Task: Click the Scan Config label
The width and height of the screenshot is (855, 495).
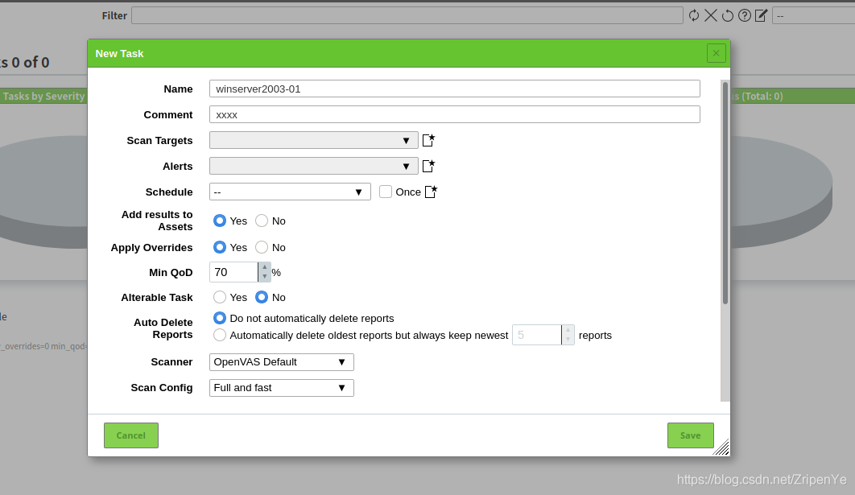Action: coord(161,388)
